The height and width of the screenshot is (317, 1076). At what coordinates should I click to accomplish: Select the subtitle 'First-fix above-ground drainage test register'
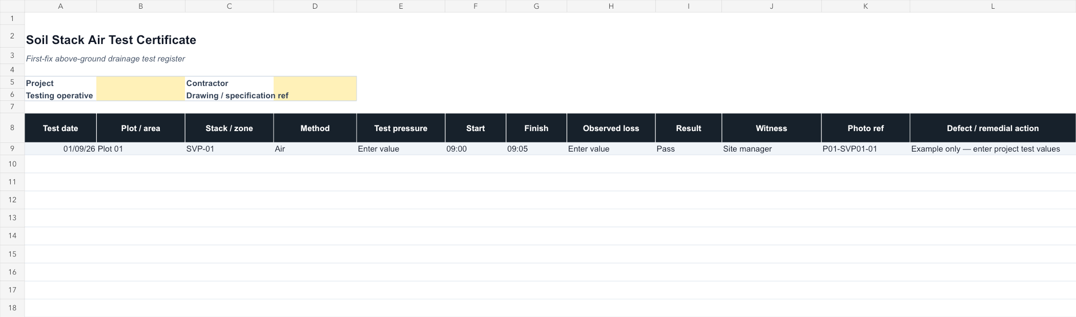(x=106, y=59)
